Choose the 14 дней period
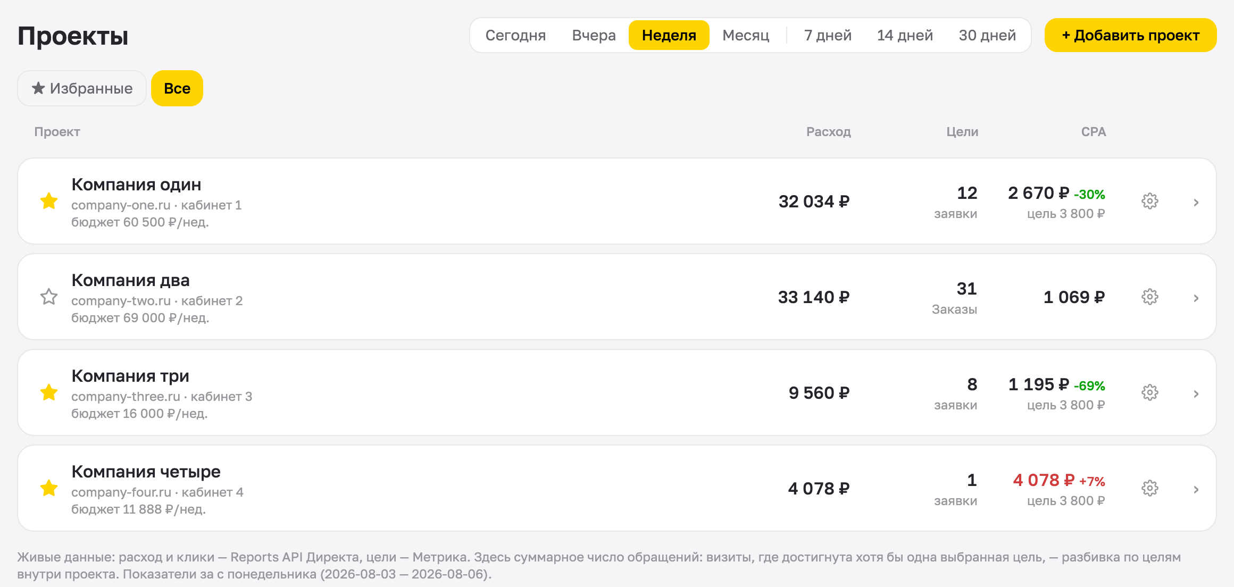The height and width of the screenshot is (587, 1234). (x=905, y=35)
